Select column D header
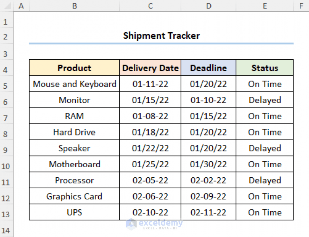This screenshot has height=237, width=309. click(208, 6)
